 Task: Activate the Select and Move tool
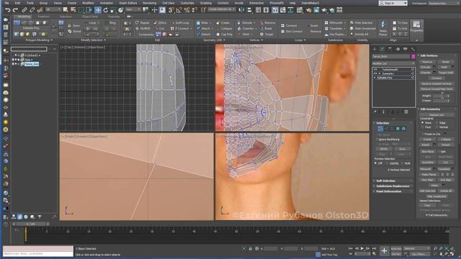point(98,10)
